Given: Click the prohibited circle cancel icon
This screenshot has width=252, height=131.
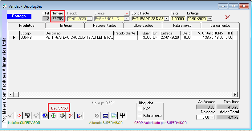Looking at the screenshot, I should (x=96, y=116).
